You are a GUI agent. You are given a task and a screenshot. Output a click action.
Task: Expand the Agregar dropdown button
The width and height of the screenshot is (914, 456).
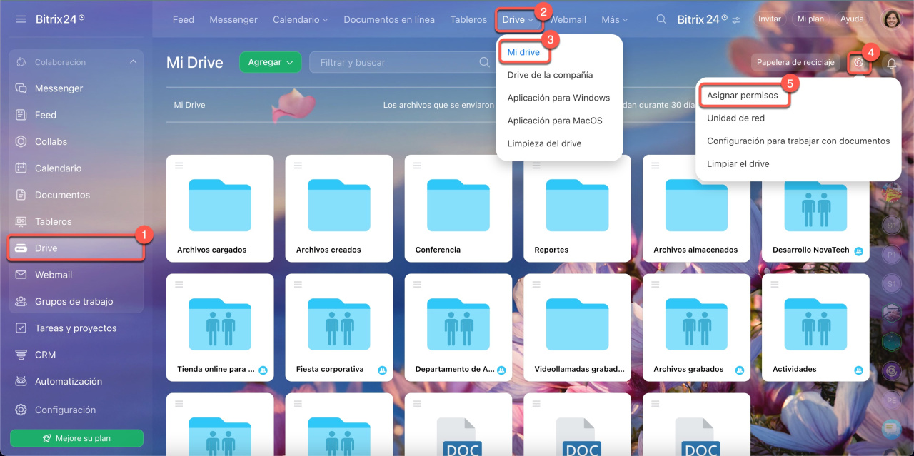pos(271,62)
